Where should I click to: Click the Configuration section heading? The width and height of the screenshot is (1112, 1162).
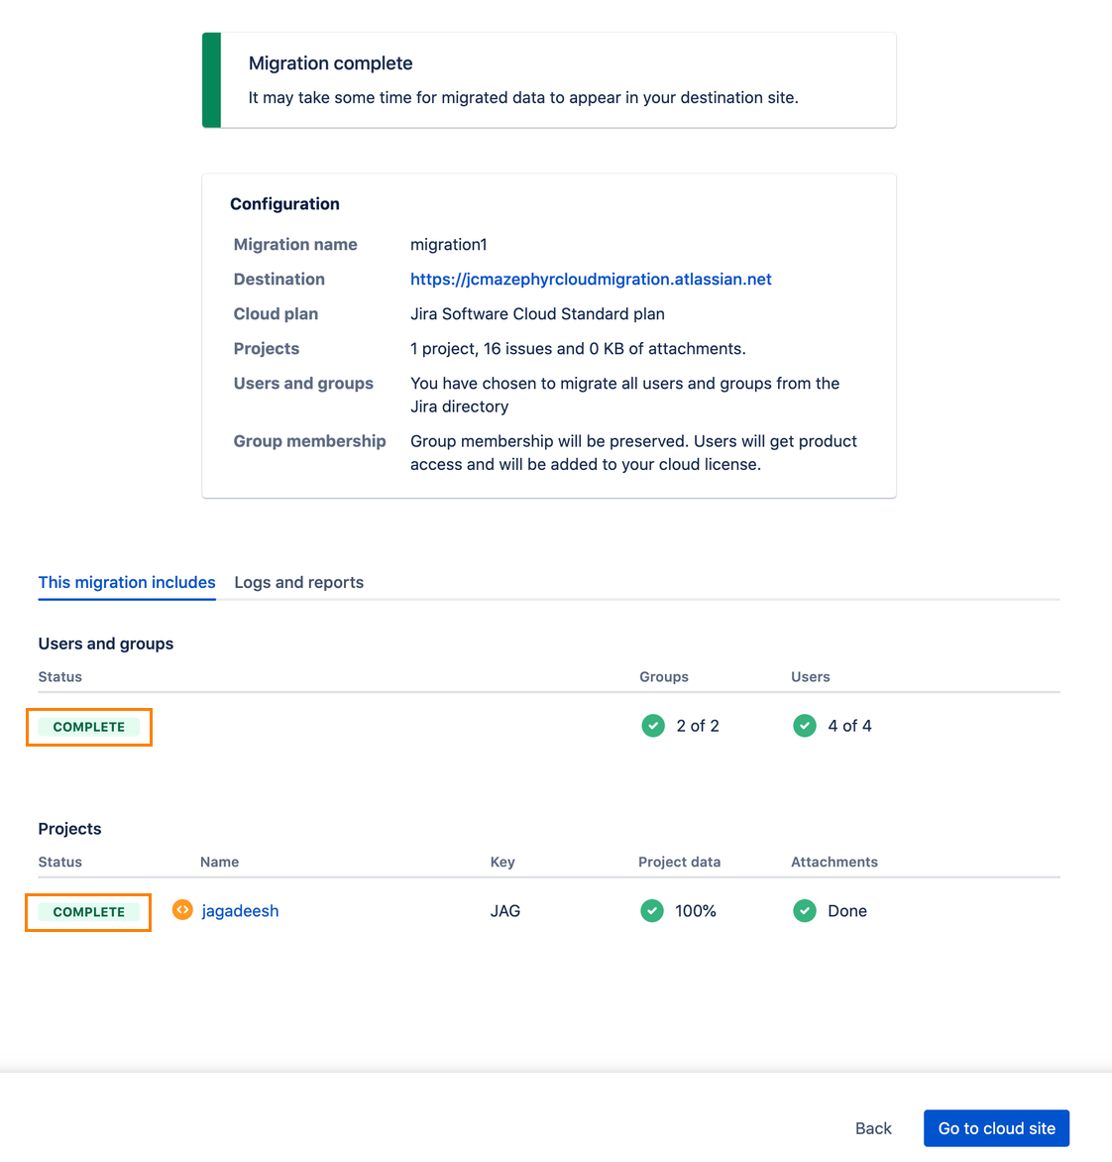(x=284, y=204)
